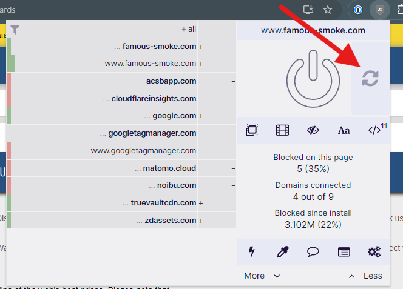Enter element zapper mode lightning icon

point(252,252)
